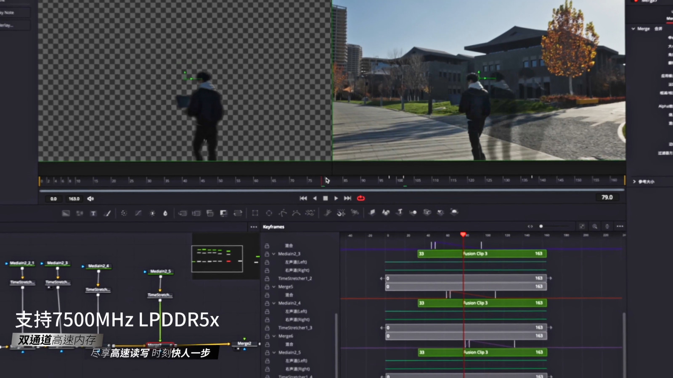Add a pRender particle node from the toolbar

355,213
